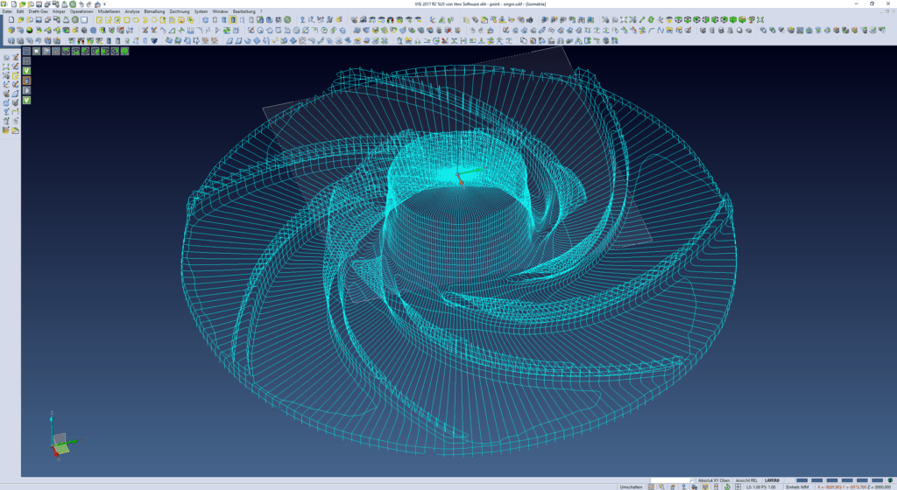Open the Bemaßung menu

point(153,11)
